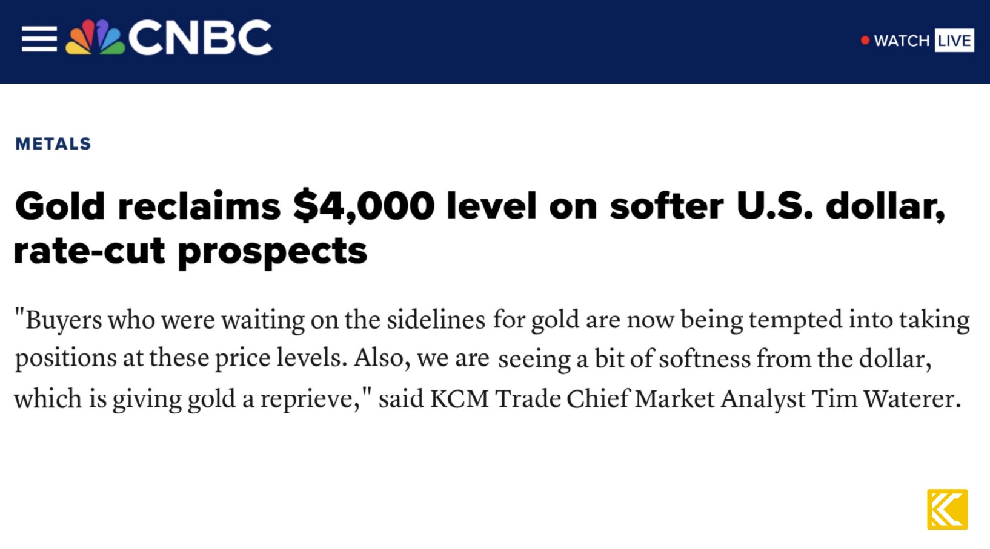The image size is (990, 549).
Task: Click the yellow K logo badge
Action: 947,509
